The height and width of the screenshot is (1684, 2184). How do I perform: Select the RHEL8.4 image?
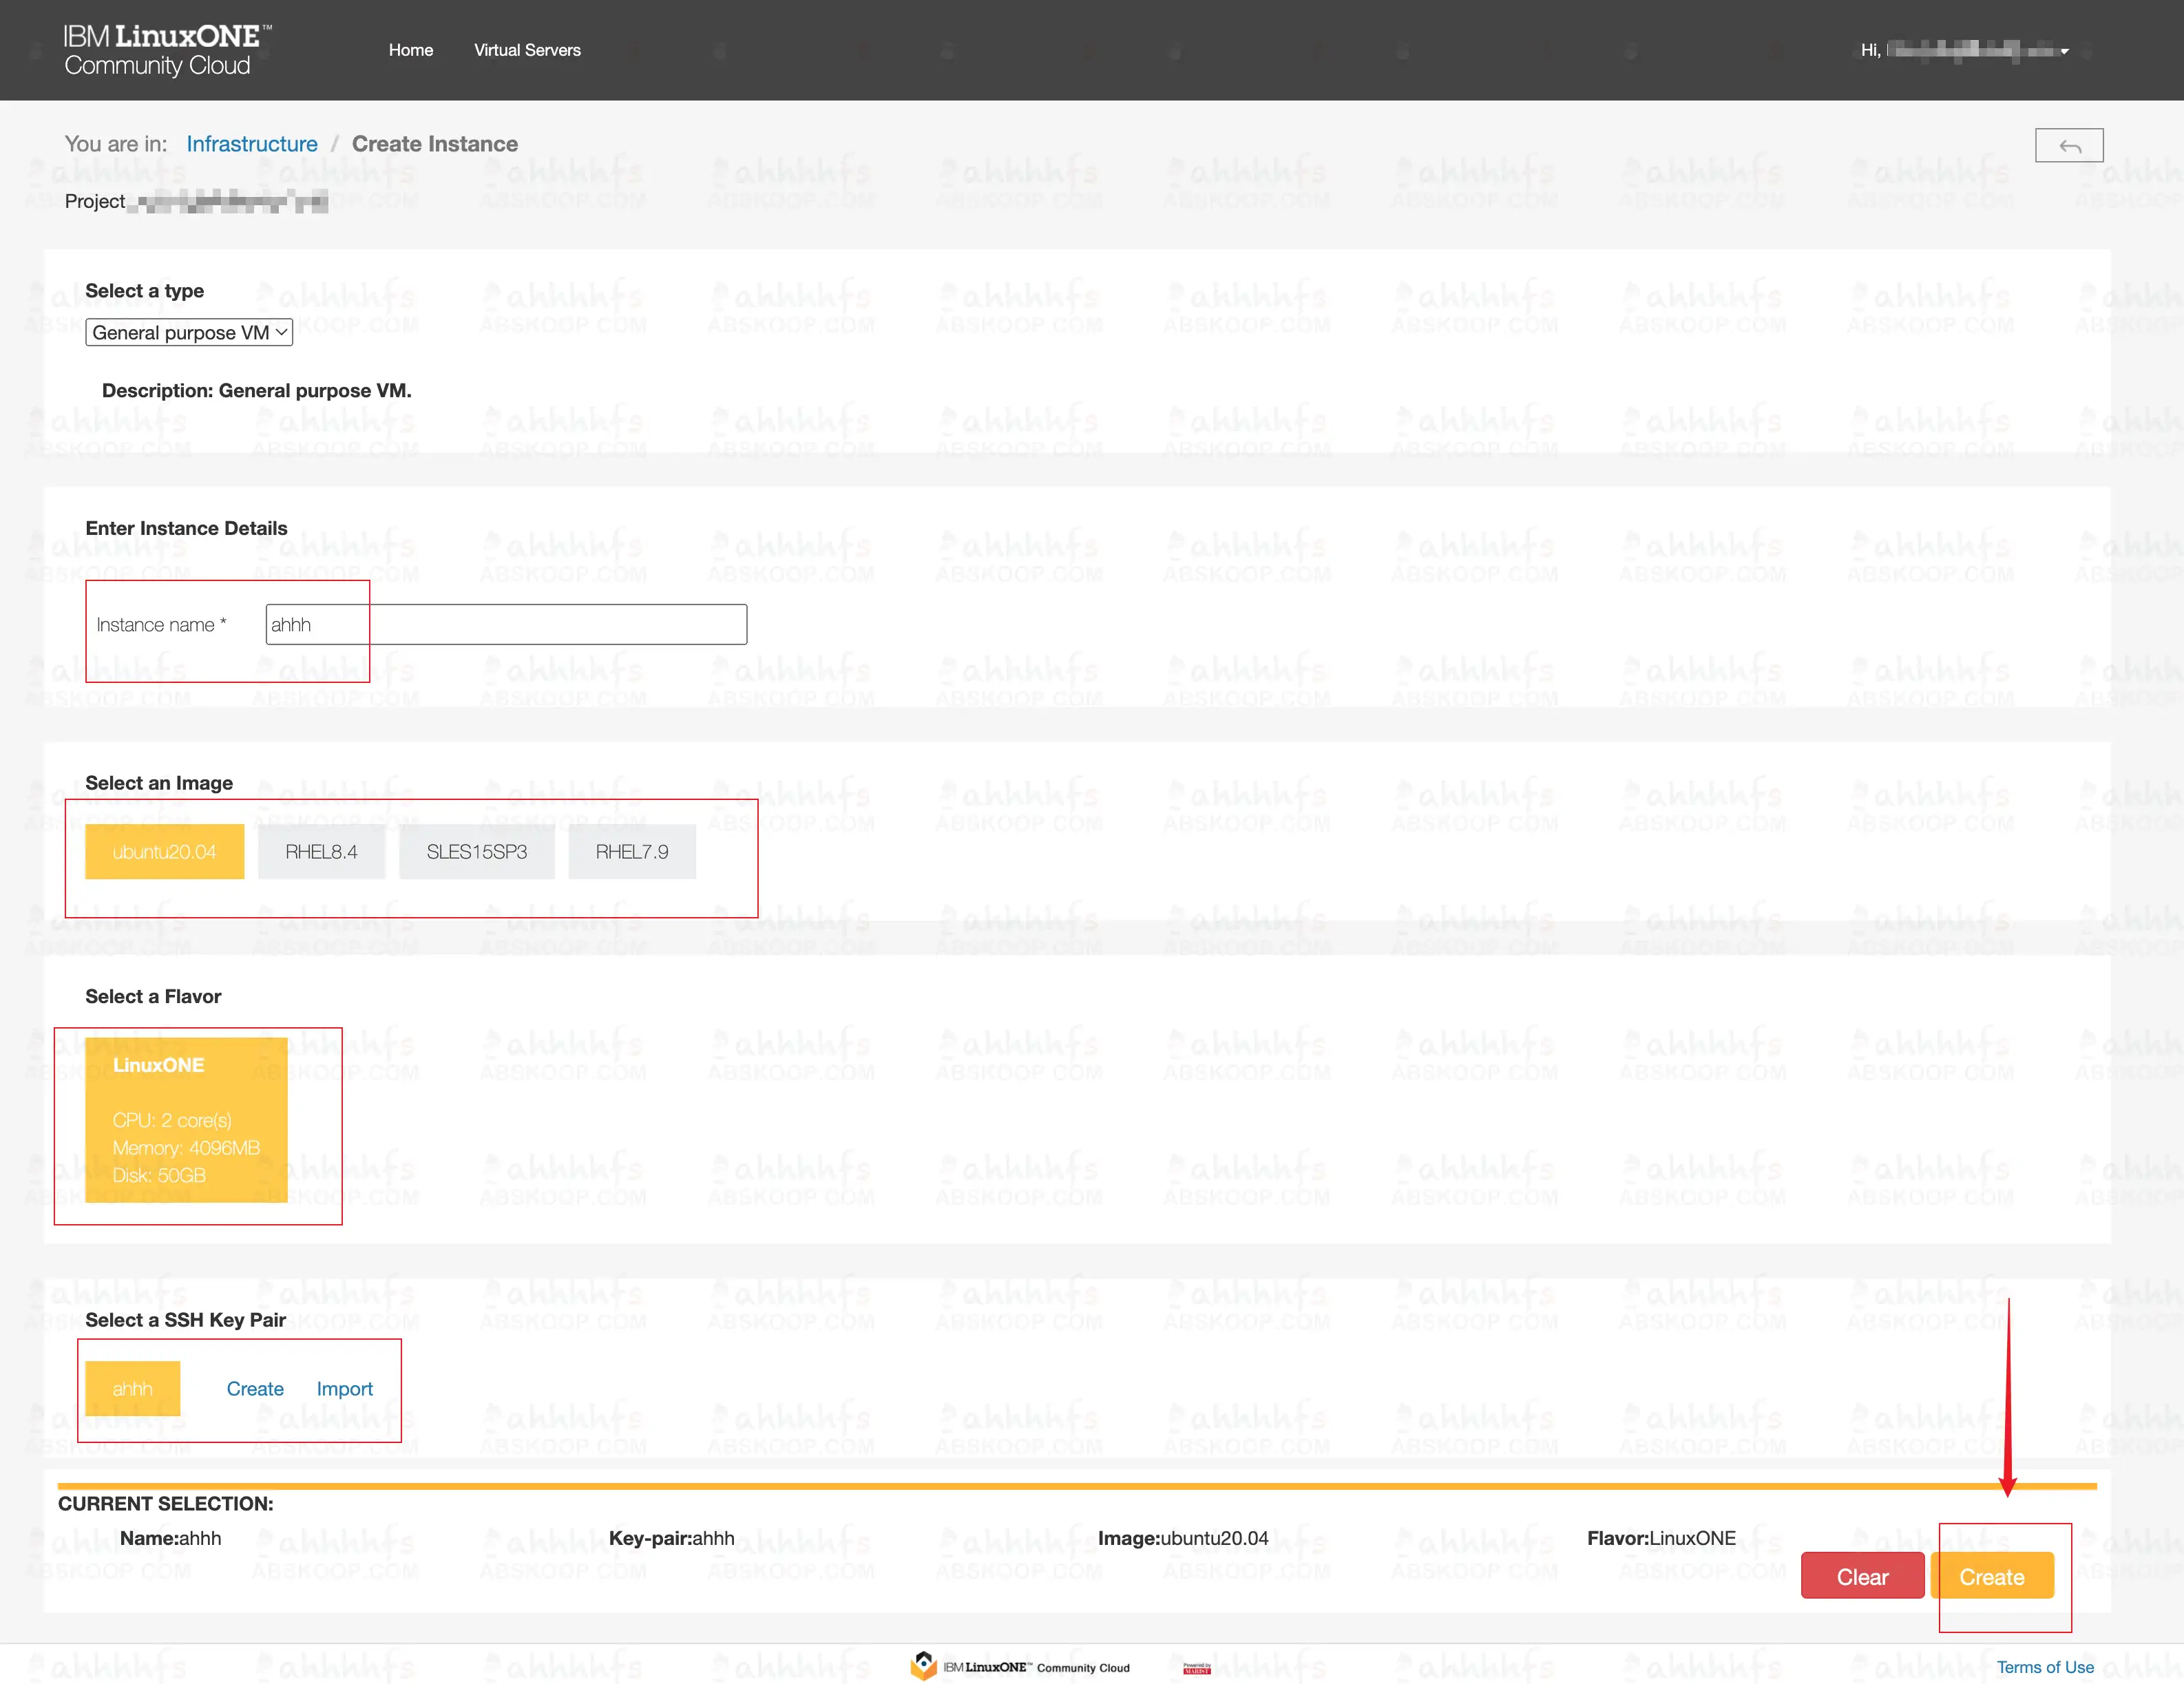(x=321, y=852)
